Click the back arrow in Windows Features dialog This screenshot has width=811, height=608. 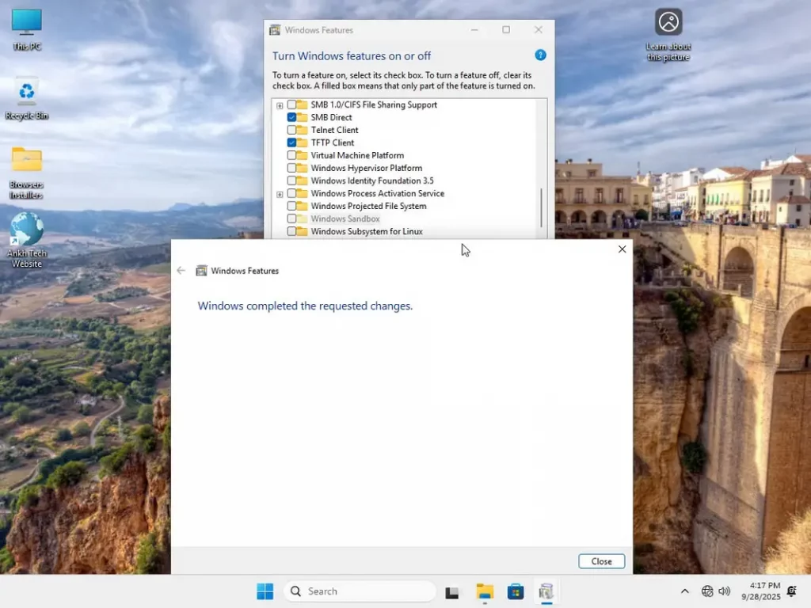pyautogui.click(x=181, y=271)
